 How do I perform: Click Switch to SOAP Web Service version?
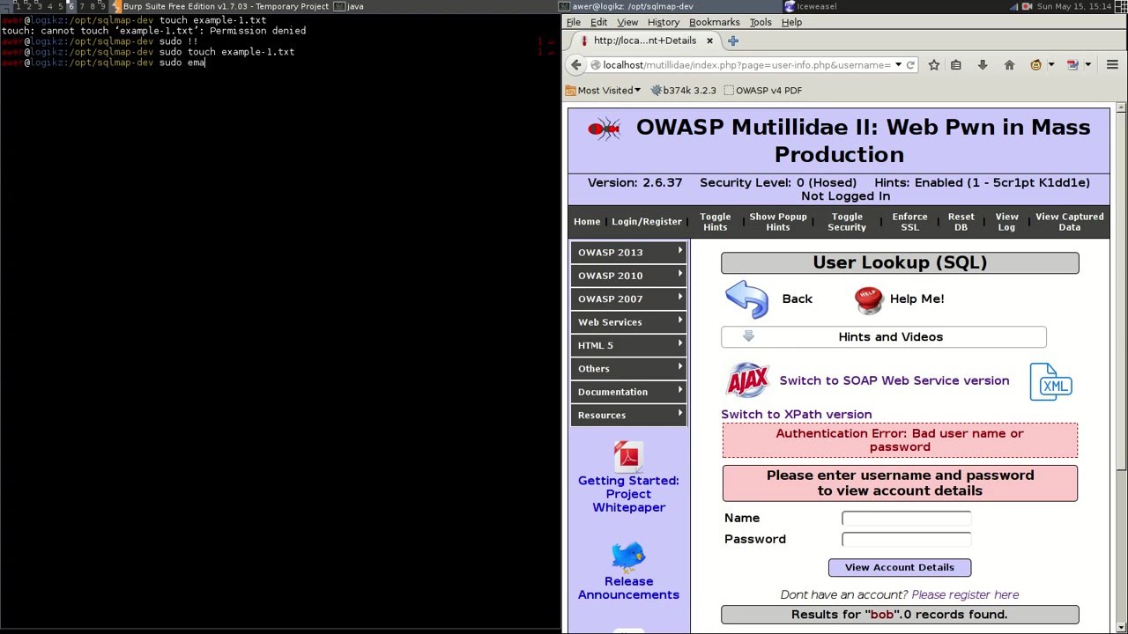[x=894, y=381]
